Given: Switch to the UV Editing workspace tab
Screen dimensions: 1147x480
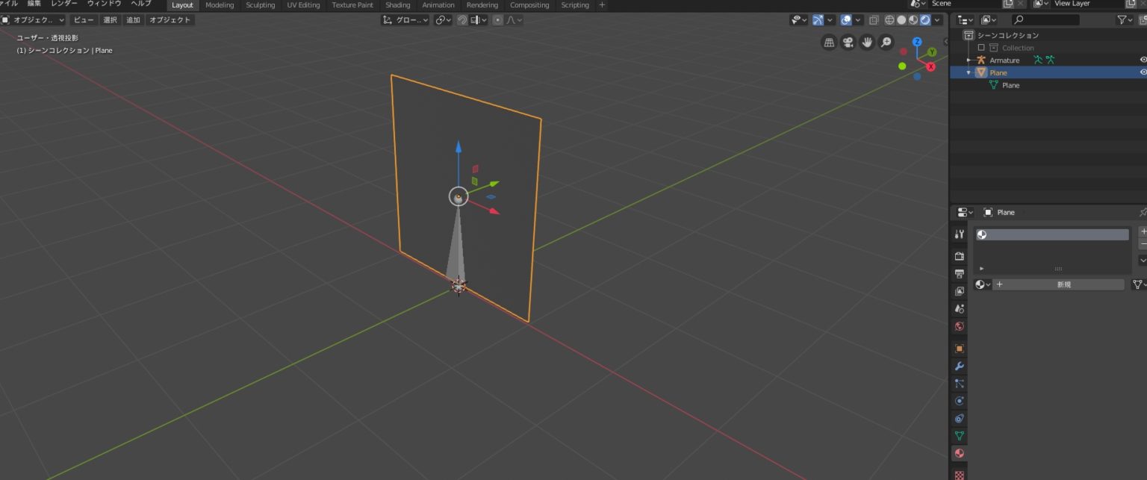Looking at the screenshot, I should tap(303, 5).
